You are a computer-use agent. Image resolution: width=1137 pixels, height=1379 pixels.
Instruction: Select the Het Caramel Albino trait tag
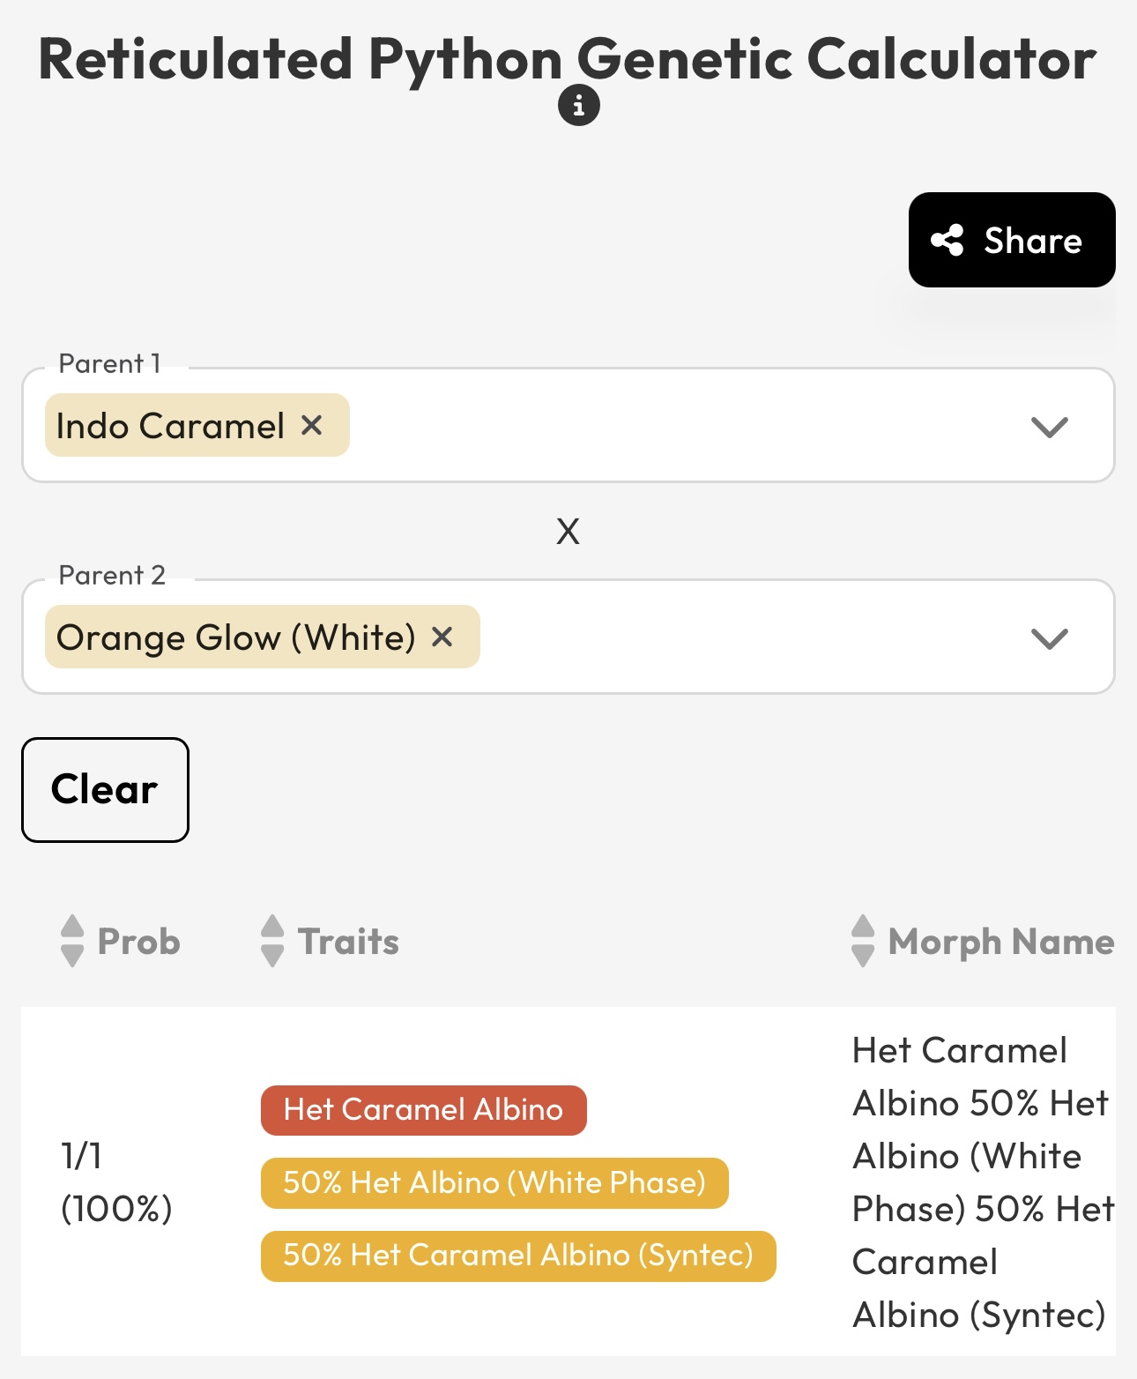click(x=423, y=1110)
